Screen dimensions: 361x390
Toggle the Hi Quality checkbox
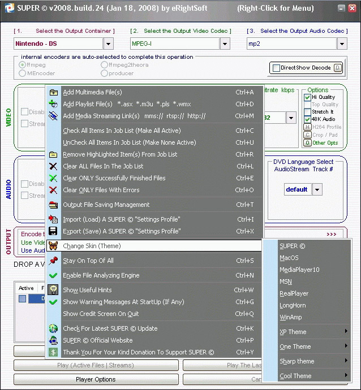pyautogui.click(x=307, y=97)
